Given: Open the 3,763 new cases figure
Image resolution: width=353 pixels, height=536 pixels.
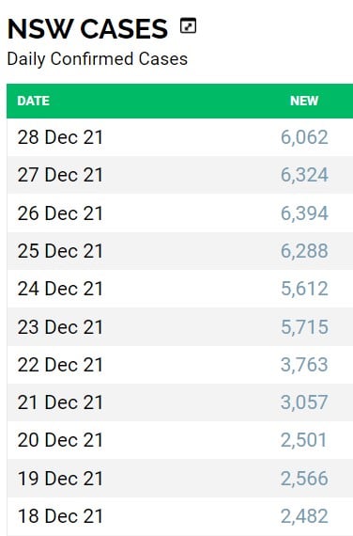Looking at the screenshot, I should [304, 365].
